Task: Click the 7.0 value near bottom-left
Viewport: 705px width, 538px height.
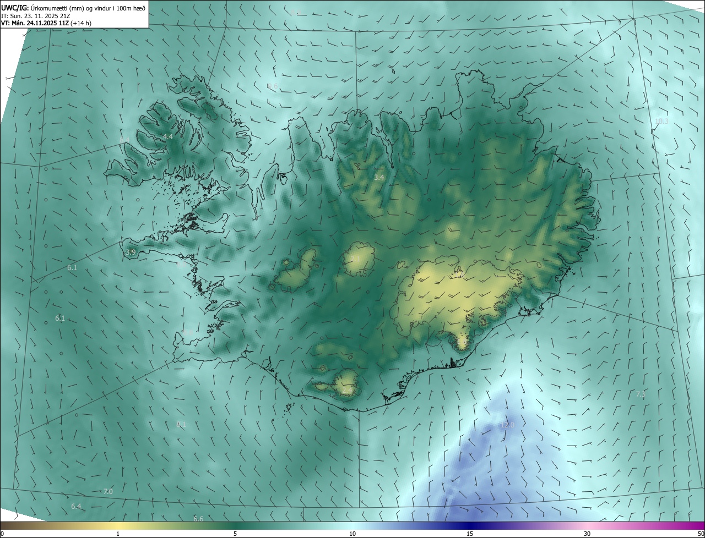Action: pyautogui.click(x=108, y=492)
